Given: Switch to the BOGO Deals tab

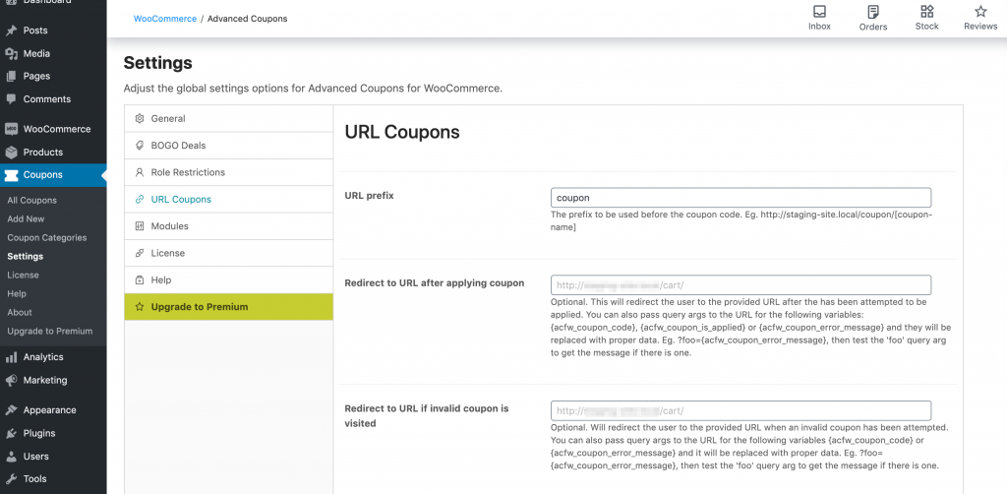Looking at the screenshot, I should pos(228,146).
